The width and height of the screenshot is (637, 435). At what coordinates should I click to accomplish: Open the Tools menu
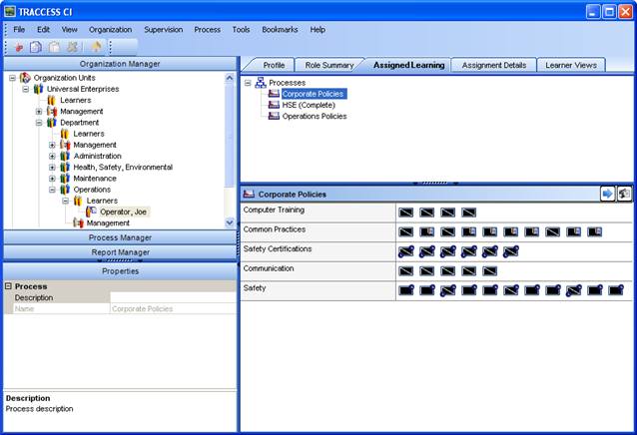coord(241,30)
